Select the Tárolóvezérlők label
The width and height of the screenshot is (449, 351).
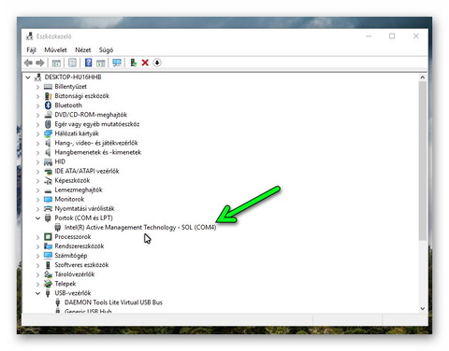tap(75, 274)
